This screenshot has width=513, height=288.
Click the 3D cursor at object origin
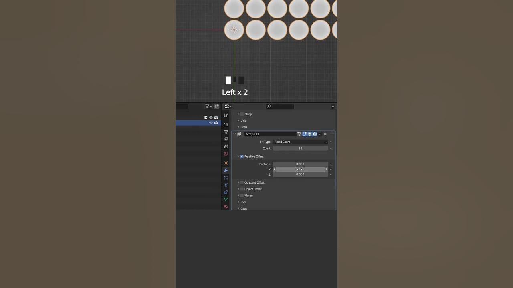tap(234, 29)
